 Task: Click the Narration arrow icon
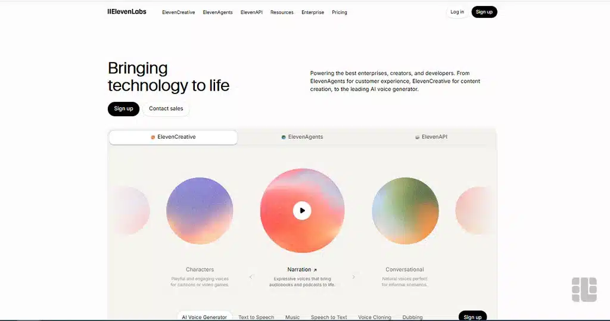(315, 270)
